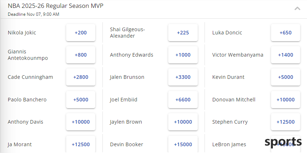The image size is (307, 153).
Task: Select Giannis Antetokounmpo +800 odds
Action: click(81, 55)
